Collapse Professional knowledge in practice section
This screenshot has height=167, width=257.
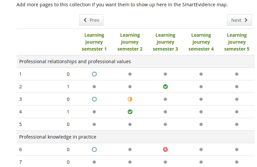(58, 137)
